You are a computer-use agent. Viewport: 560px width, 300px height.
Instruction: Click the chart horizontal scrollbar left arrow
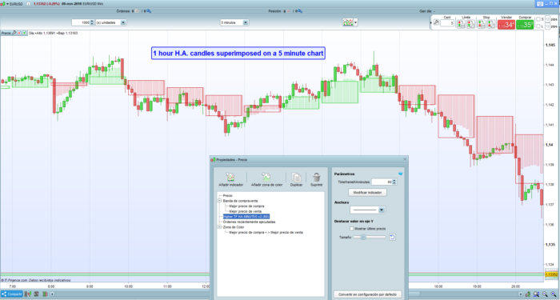pyautogui.click(x=52, y=294)
